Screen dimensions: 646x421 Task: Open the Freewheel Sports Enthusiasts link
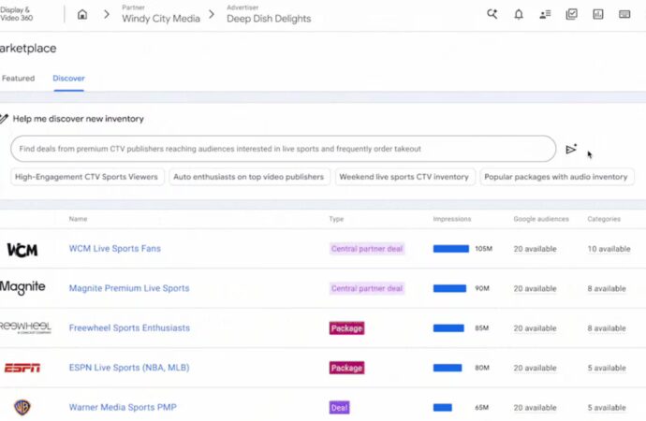pyautogui.click(x=129, y=328)
